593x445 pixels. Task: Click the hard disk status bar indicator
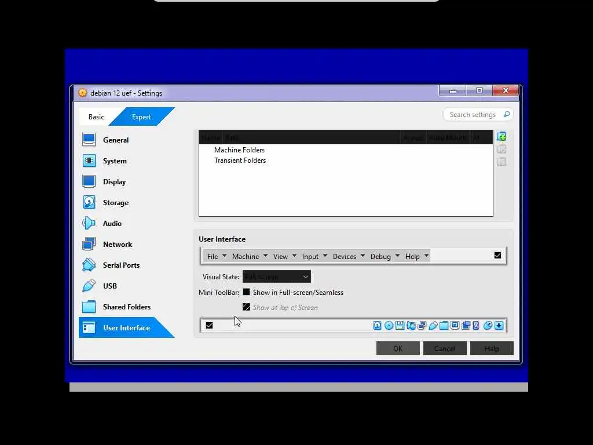coord(378,326)
